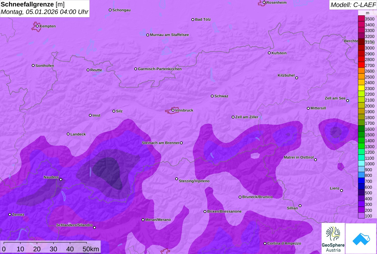Image resolution: width=377 pixels, height=254 pixels.
Task: Click the 3000 legend value
Action: click(x=370, y=48)
